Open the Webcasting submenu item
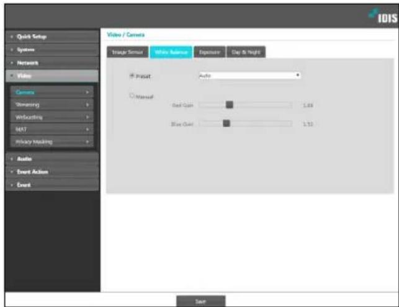Viewport: 399px width, 307px height. (x=52, y=117)
